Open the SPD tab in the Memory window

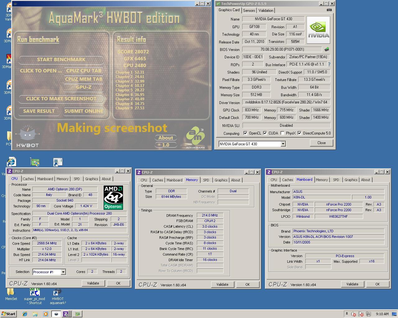[206, 180]
